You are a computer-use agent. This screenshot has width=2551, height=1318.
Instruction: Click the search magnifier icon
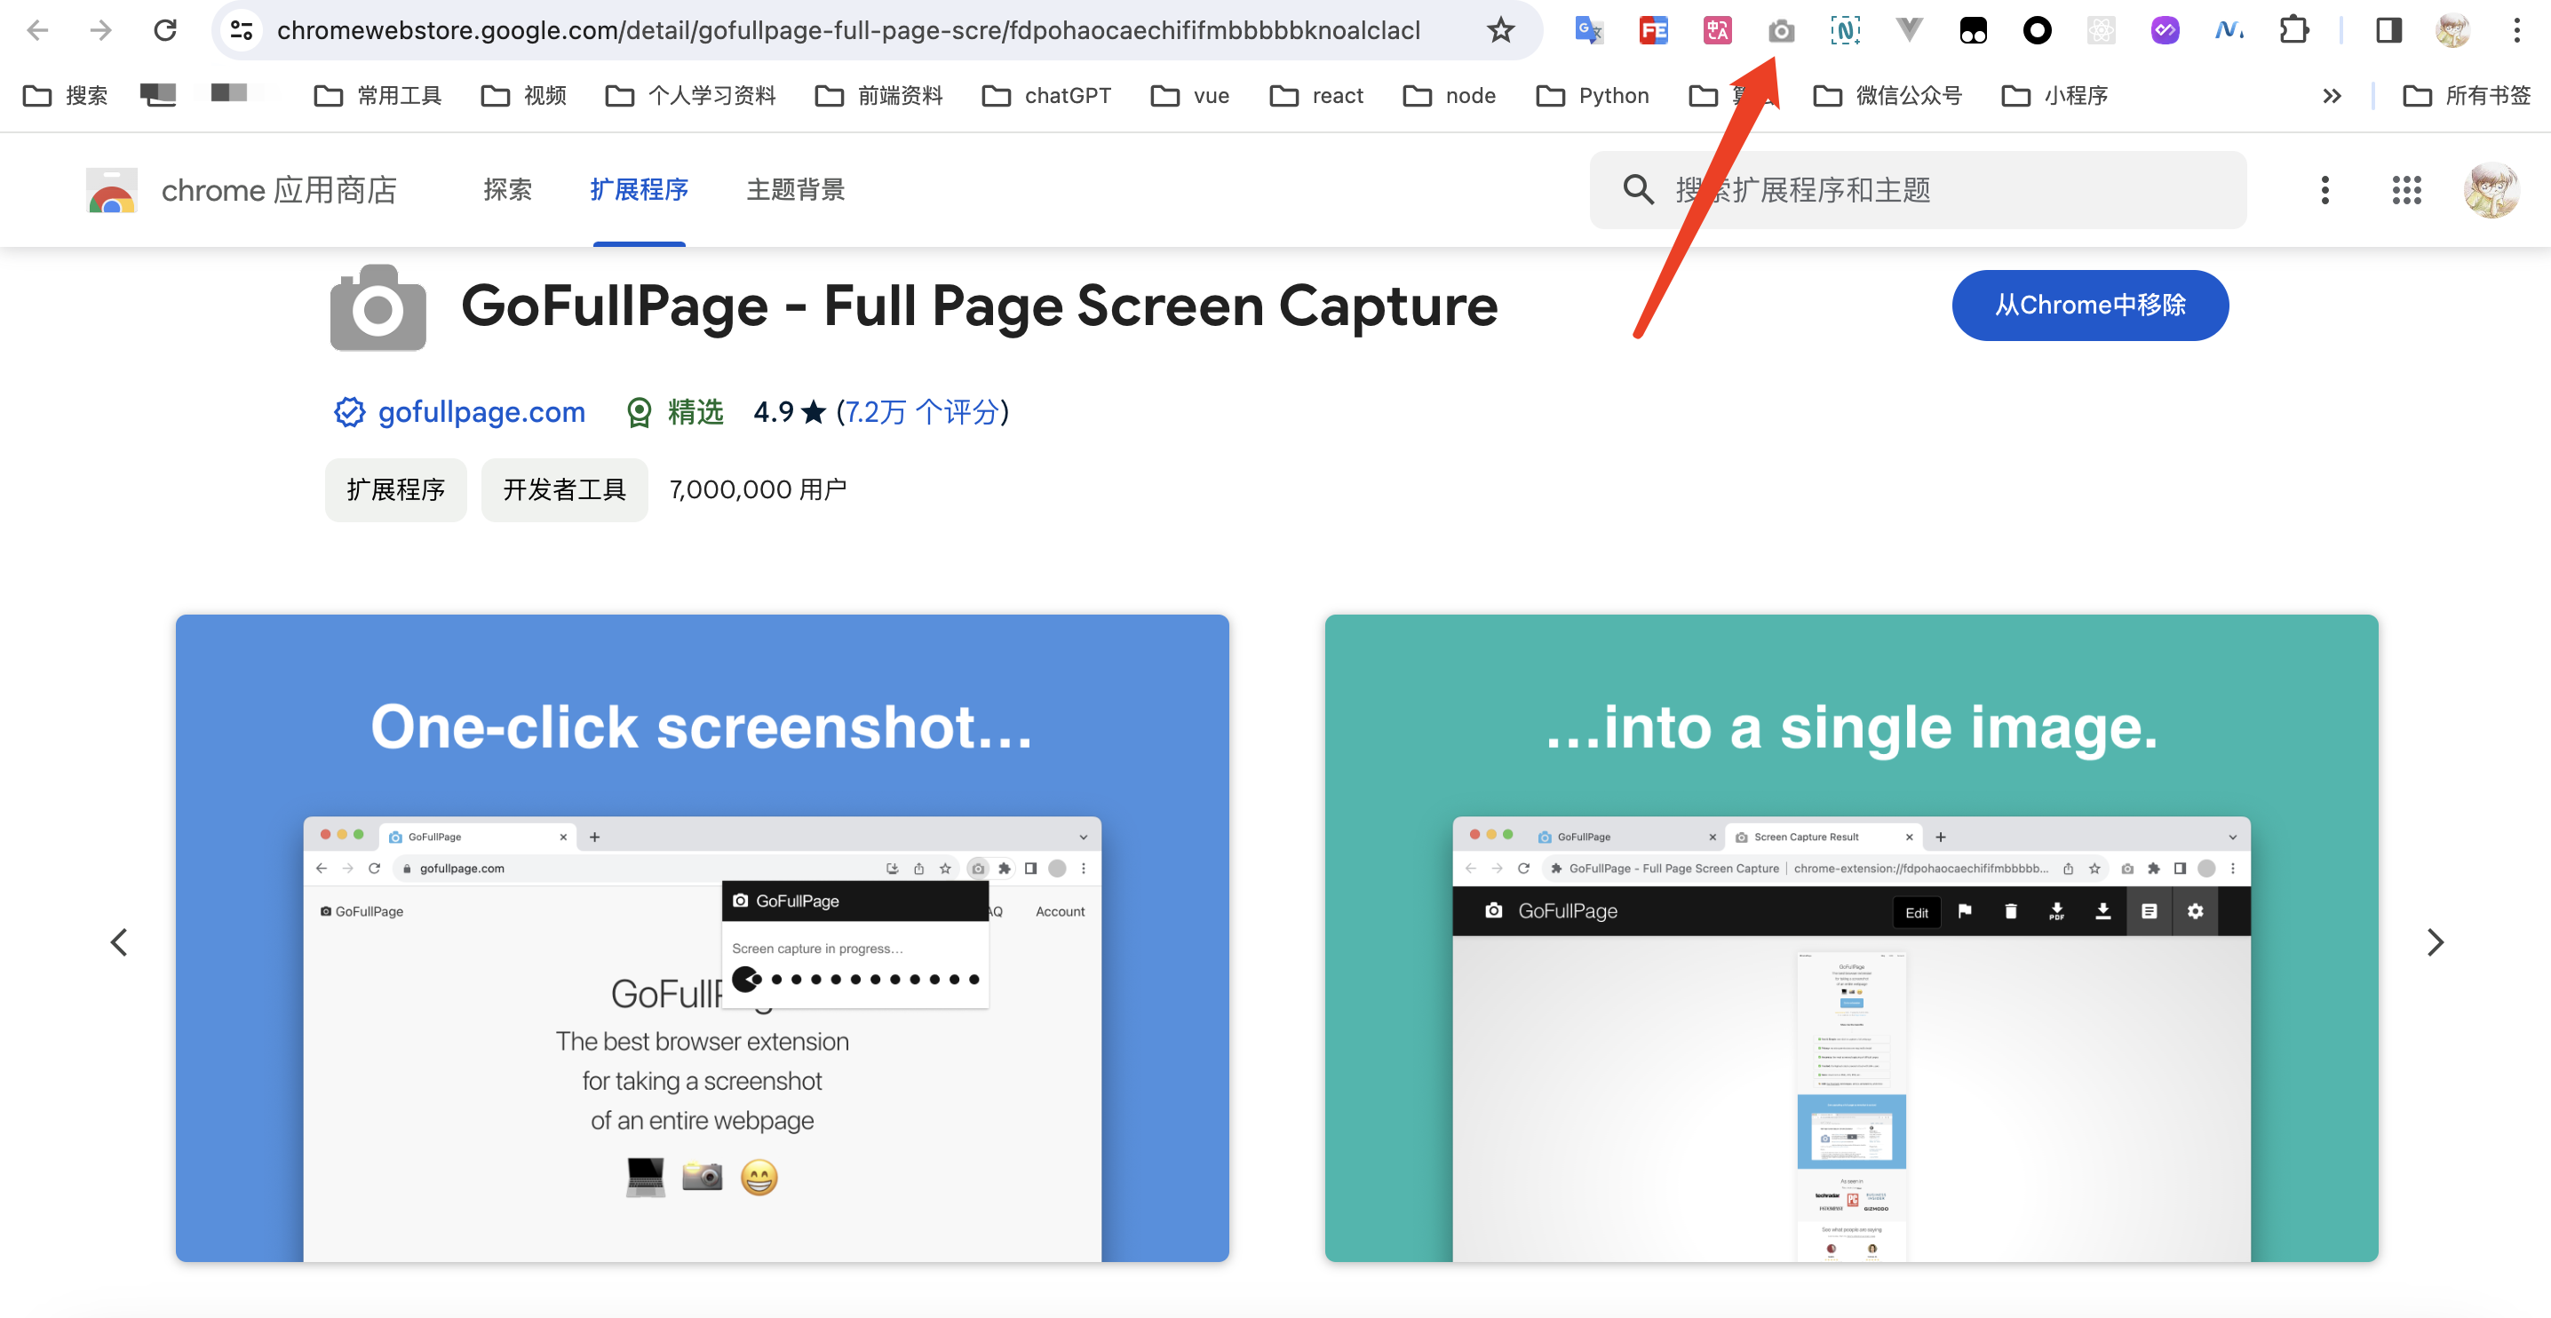point(1639,190)
